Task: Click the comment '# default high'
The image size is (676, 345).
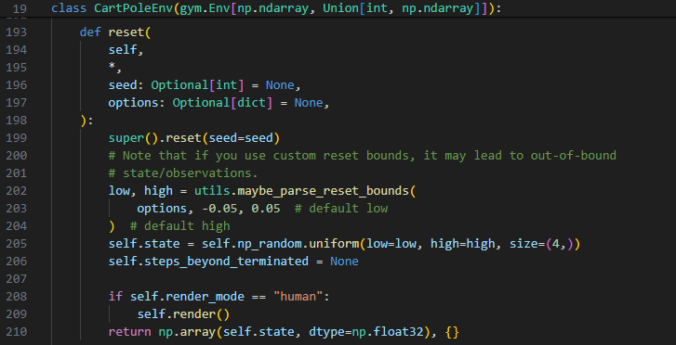Action: (179, 226)
